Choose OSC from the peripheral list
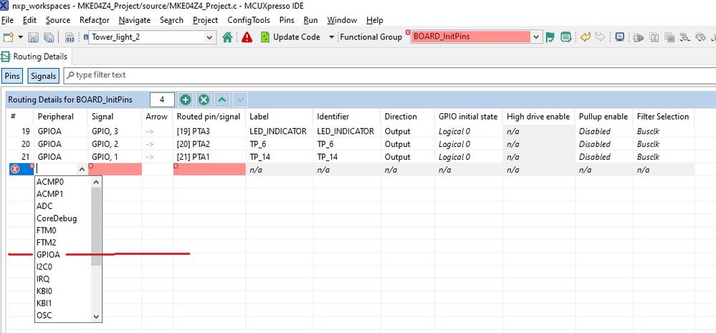The width and height of the screenshot is (716, 333). [x=63, y=315]
